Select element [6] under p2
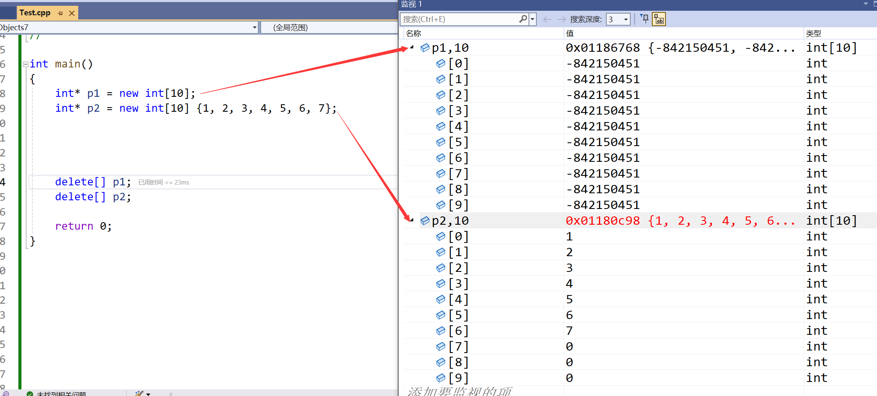Image resolution: width=877 pixels, height=396 pixels. tap(459, 331)
